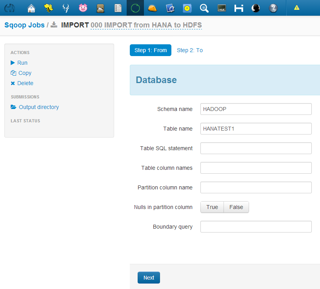Open the Pig editor icon
Viewport: 320px width, 289px height.
click(83, 8)
